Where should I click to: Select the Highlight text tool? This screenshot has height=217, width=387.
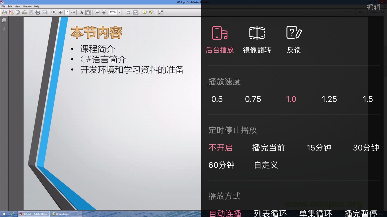pos(151,12)
